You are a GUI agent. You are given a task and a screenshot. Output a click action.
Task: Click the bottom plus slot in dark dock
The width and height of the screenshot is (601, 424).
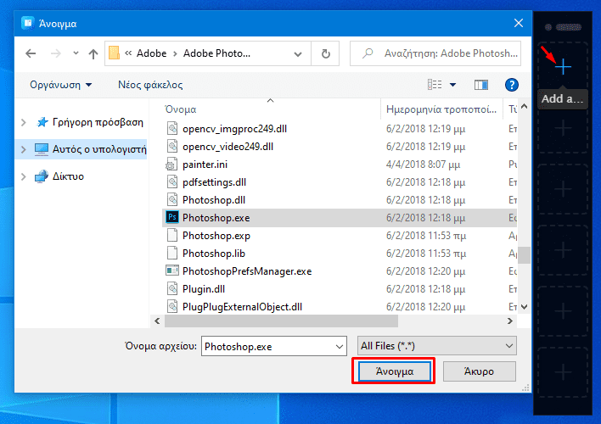pos(563,372)
